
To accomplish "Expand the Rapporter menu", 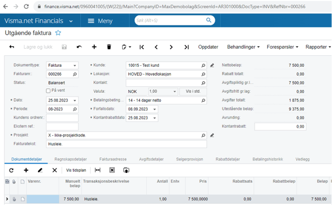I will point(318,47).
